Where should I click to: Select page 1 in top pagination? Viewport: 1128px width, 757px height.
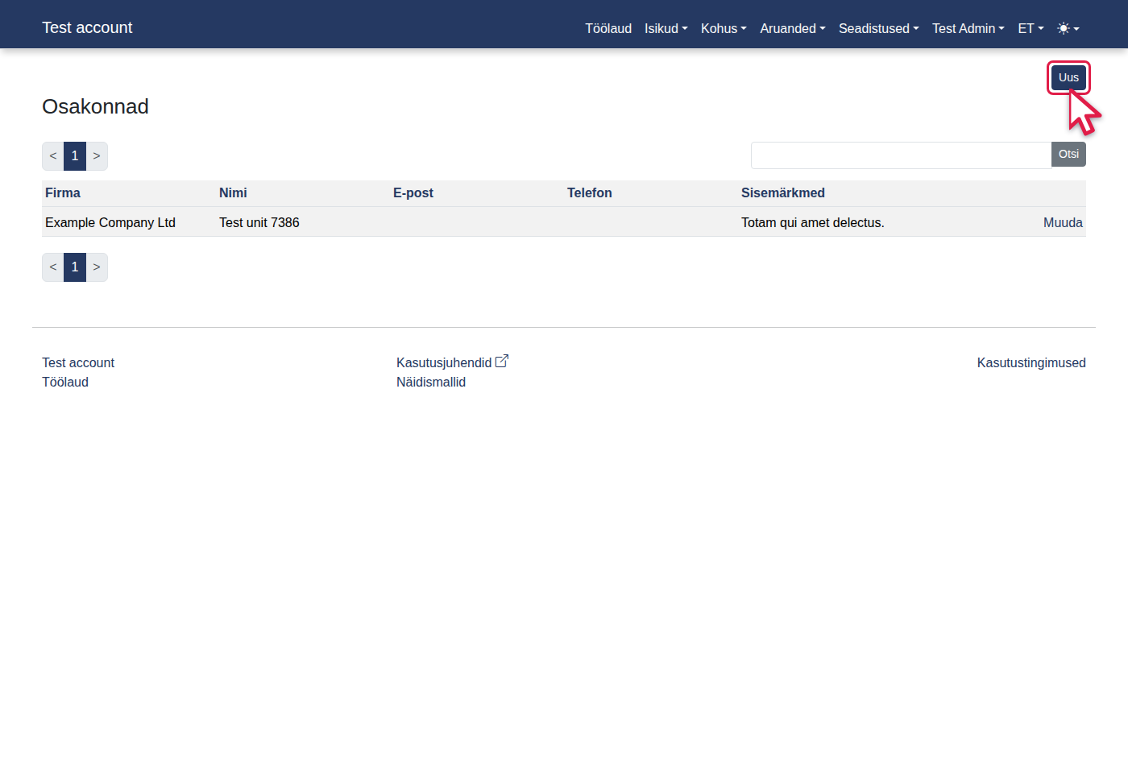(75, 156)
